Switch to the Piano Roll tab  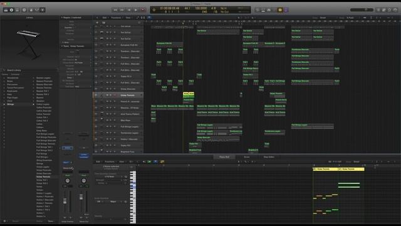[x=224, y=157]
